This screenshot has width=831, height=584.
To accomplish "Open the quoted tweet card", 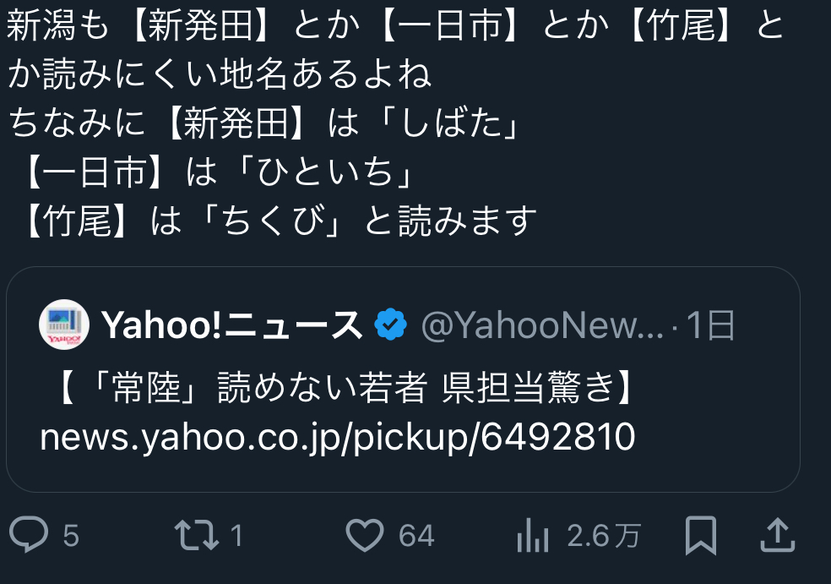I will point(403,379).
